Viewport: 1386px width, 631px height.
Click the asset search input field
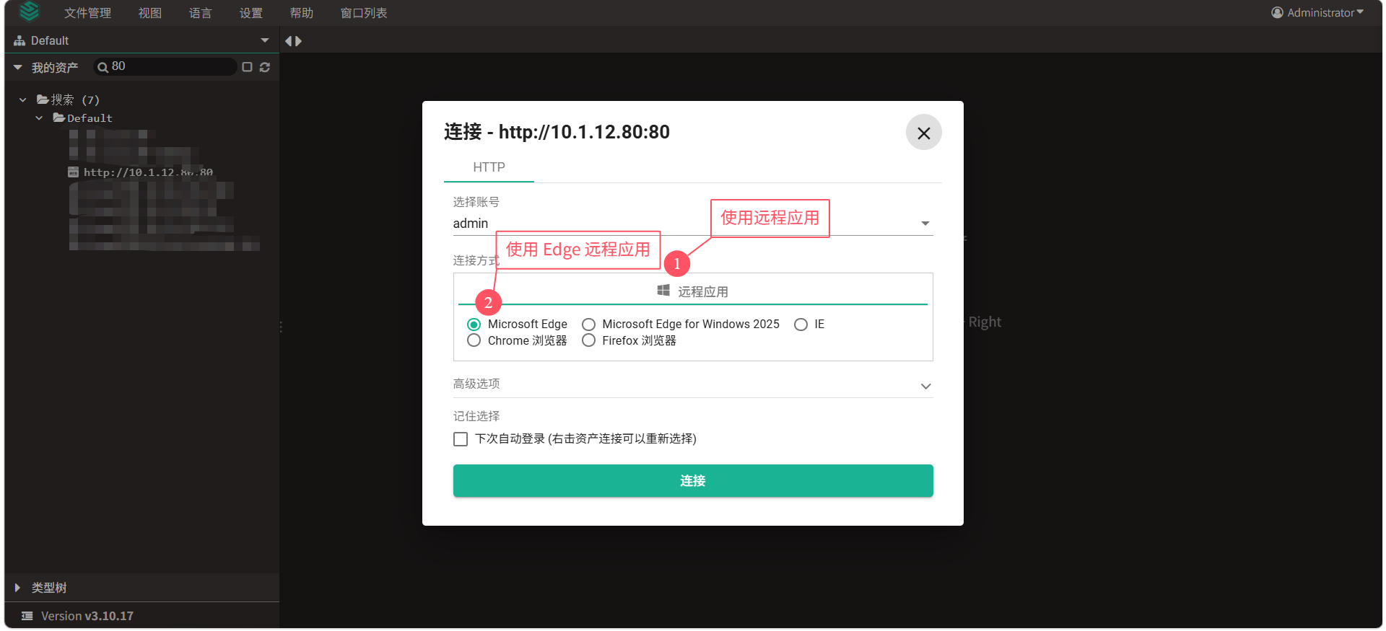pos(172,66)
